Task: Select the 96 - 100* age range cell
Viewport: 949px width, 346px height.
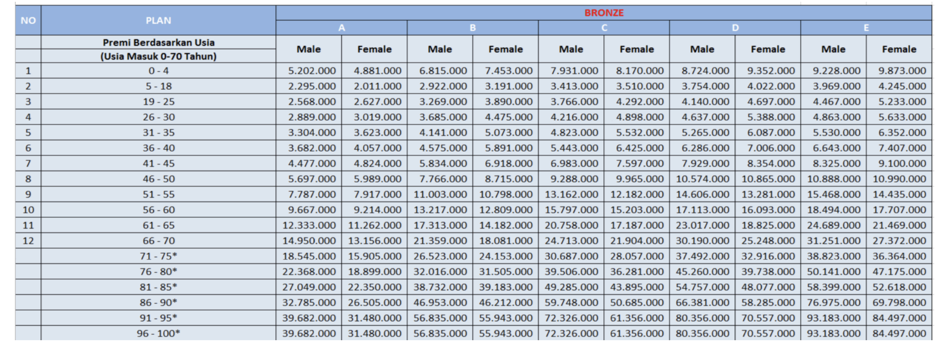Action: [158, 333]
